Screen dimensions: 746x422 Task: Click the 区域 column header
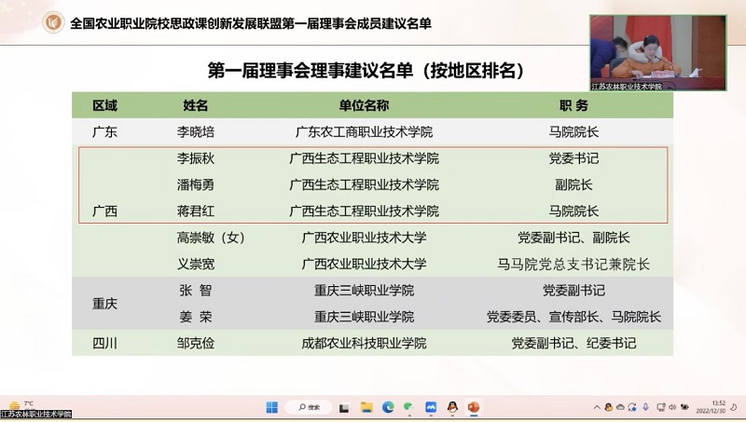[104, 105]
